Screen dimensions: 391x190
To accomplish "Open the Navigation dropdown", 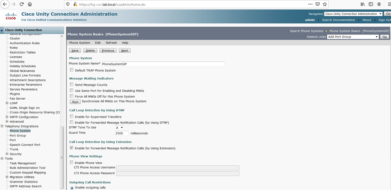I will (353, 14).
